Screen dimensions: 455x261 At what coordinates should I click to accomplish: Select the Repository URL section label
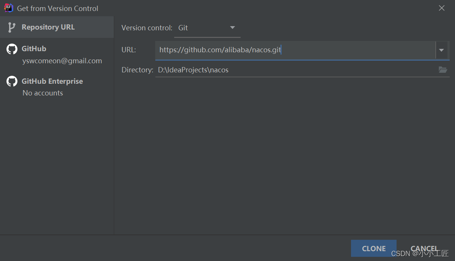(x=48, y=27)
